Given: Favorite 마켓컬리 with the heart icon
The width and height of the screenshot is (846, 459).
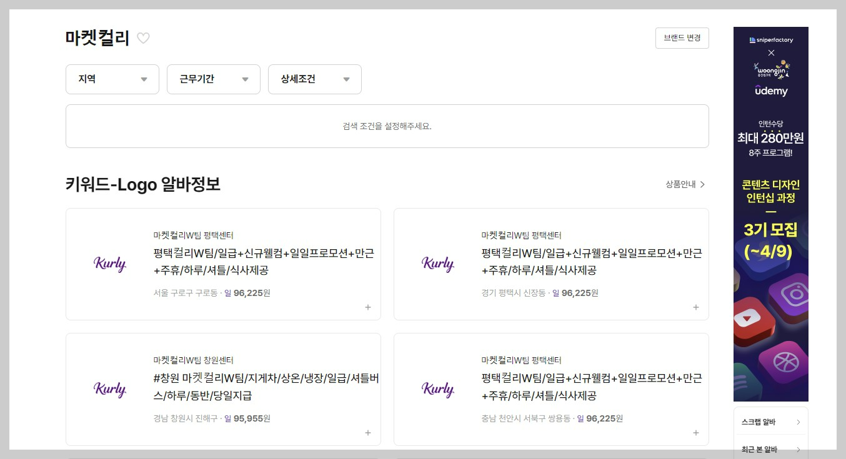Looking at the screenshot, I should pos(143,38).
